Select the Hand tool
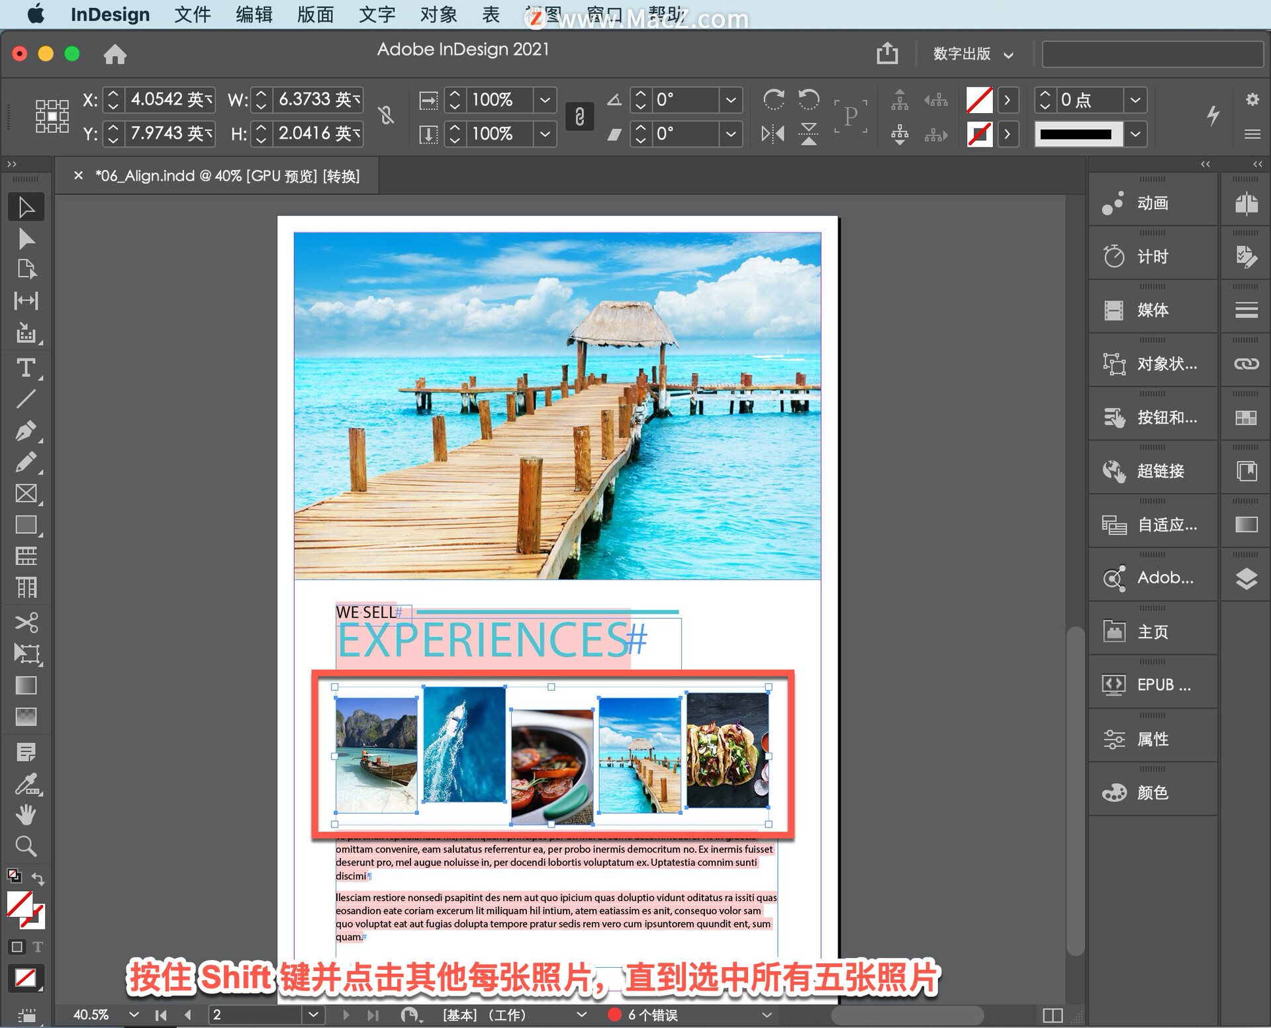 pyautogui.click(x=26, y=815)
